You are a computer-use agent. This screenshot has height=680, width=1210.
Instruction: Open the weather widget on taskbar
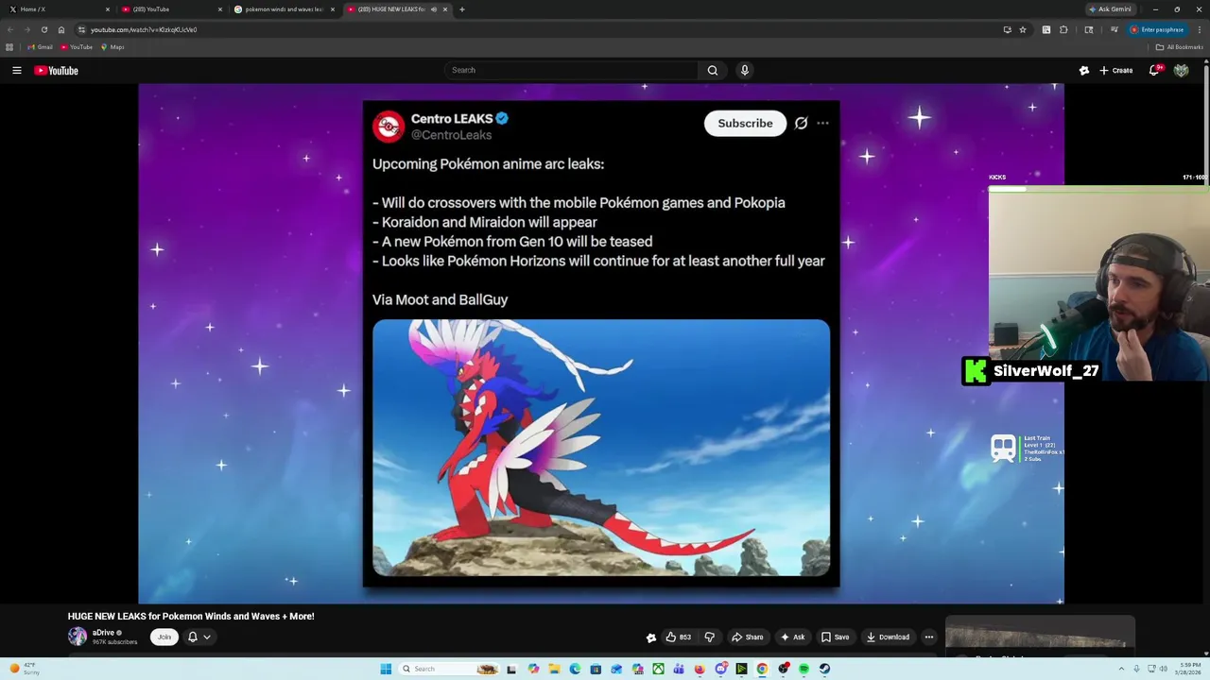[25, 669]
